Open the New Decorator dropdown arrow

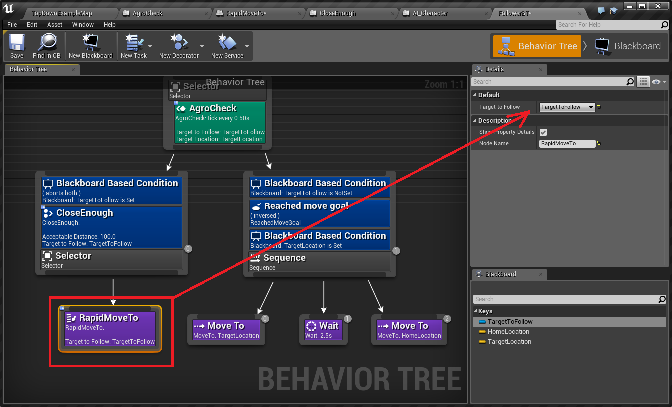[x=202, y=46]
